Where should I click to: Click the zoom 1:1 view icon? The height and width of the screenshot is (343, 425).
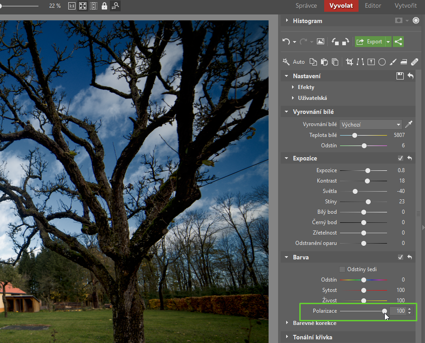[x=71, y=6]
